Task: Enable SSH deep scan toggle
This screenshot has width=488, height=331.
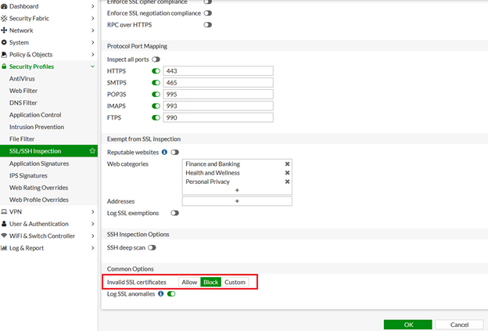Action: pos(152,247)
